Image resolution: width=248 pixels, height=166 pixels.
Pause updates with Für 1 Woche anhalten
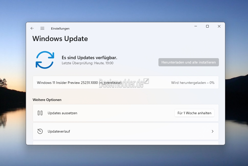coord(194,113)
